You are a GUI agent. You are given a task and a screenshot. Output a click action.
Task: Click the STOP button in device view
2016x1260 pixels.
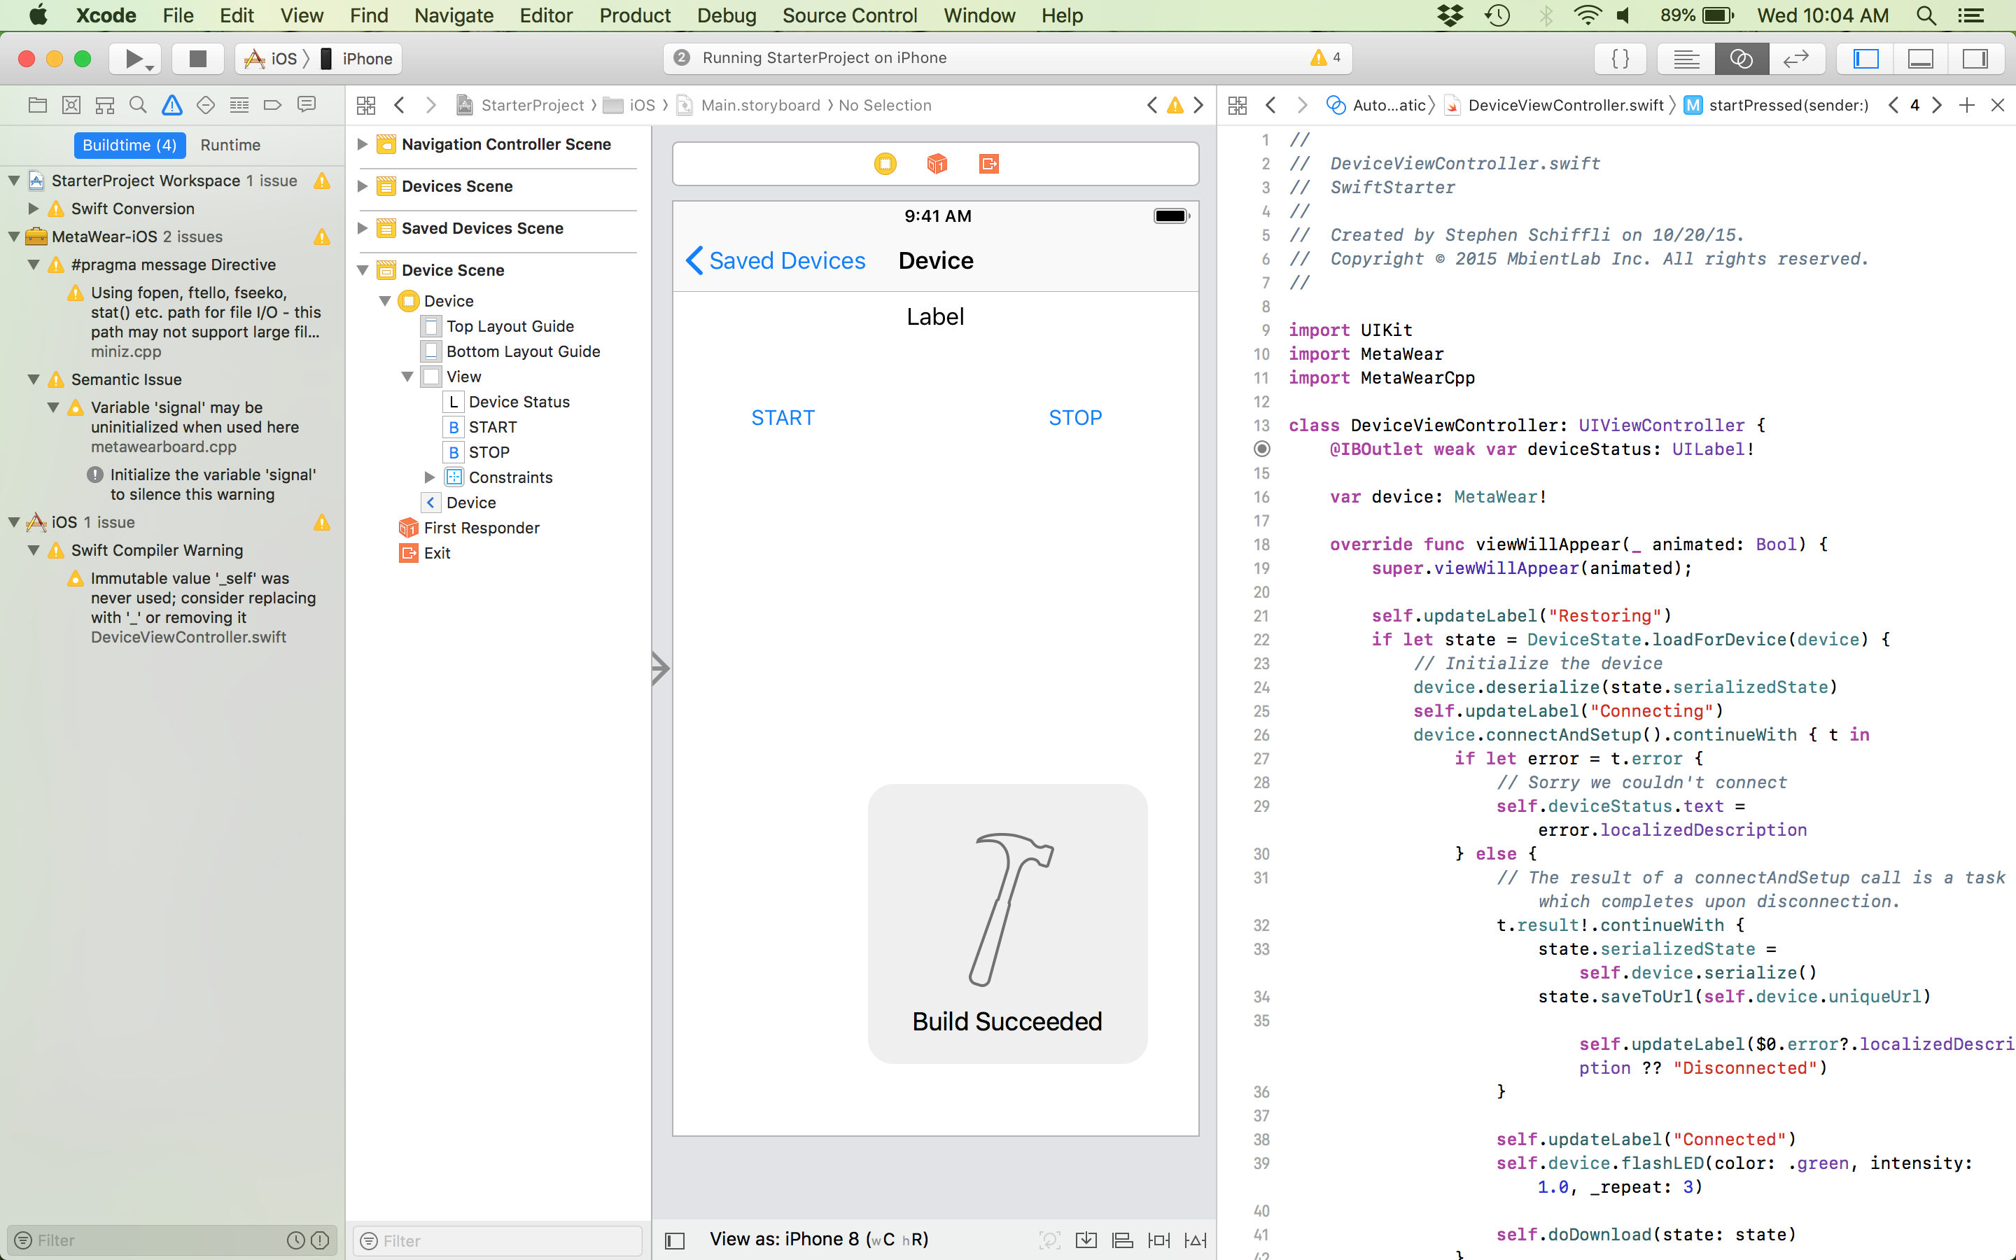[x=1074, y=416]
